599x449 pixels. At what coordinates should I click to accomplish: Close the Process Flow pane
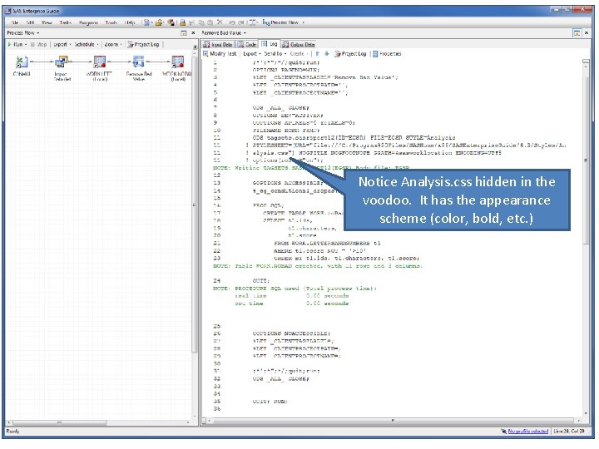193,33
